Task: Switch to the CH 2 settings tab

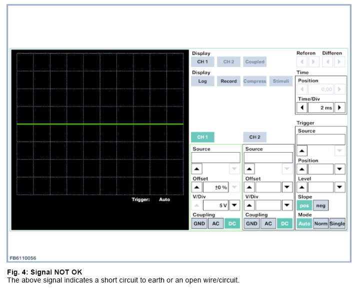Action: click(x=255, y=137)
